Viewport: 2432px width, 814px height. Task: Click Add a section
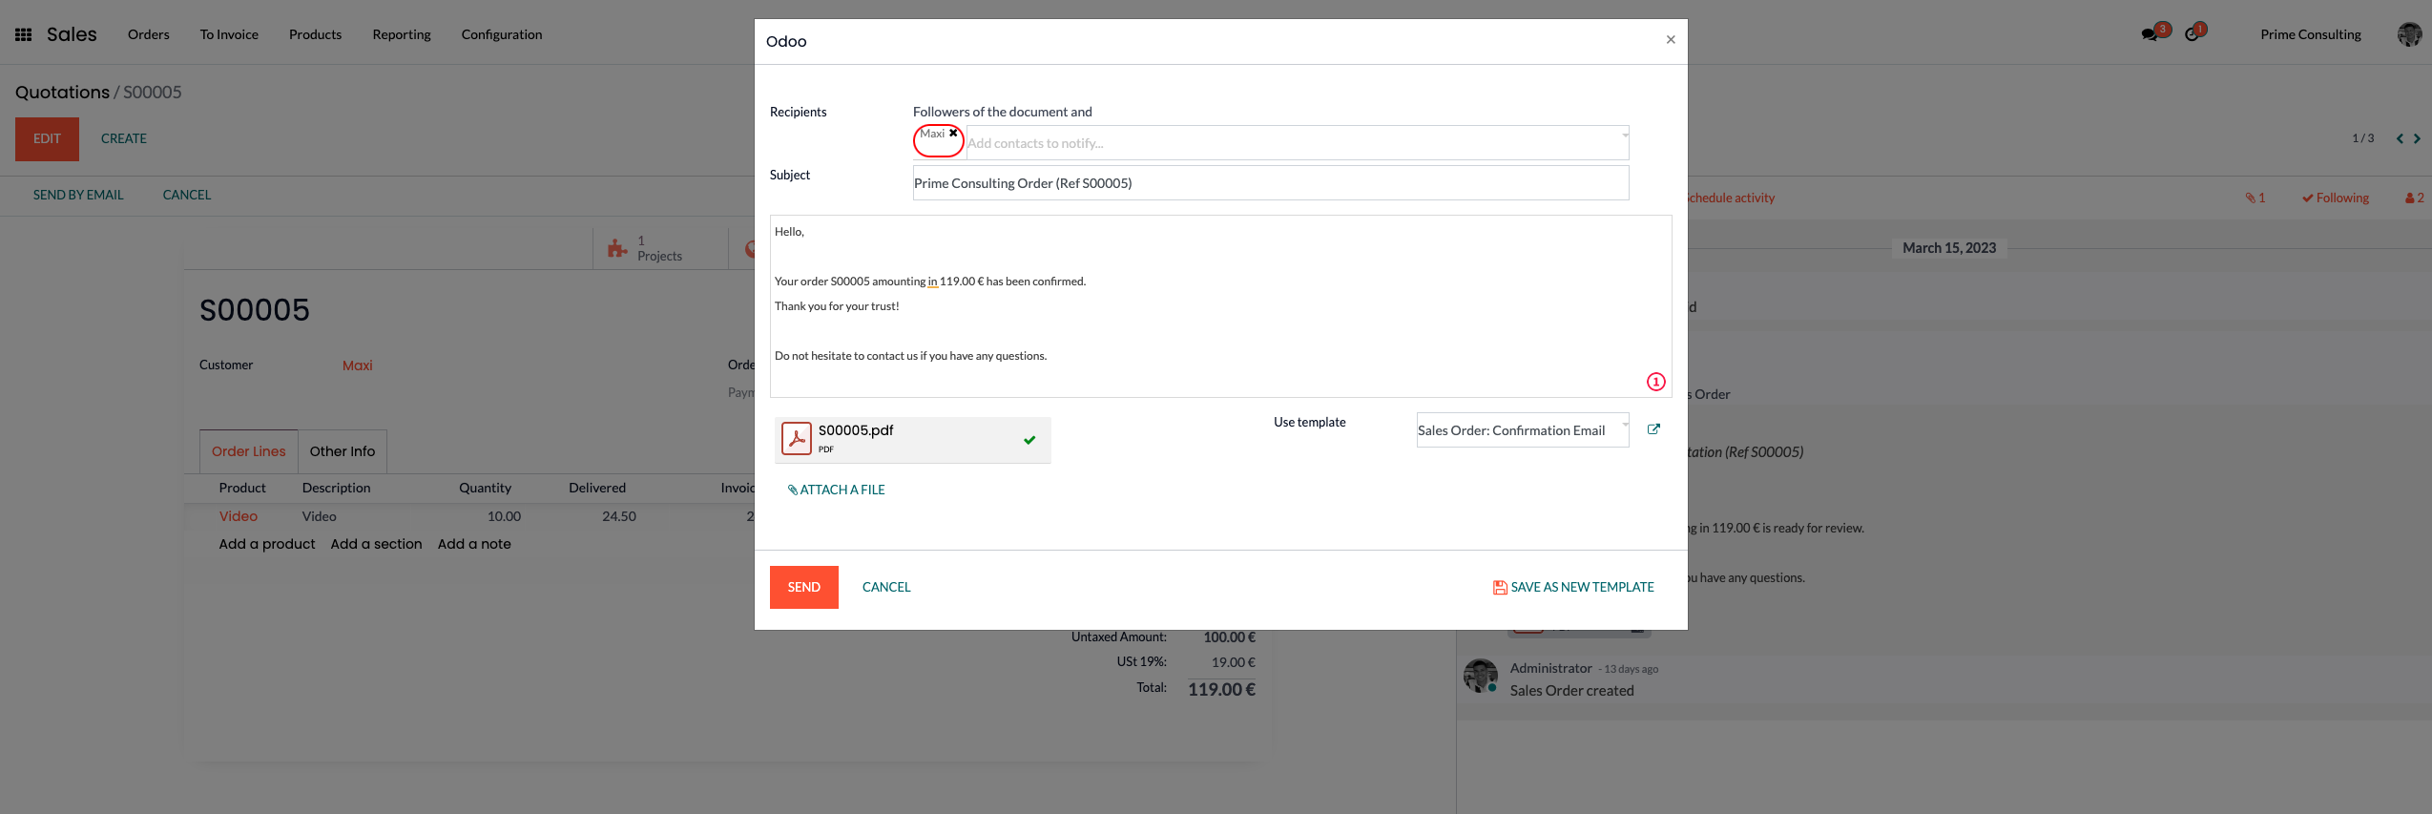tap(376, 544)
